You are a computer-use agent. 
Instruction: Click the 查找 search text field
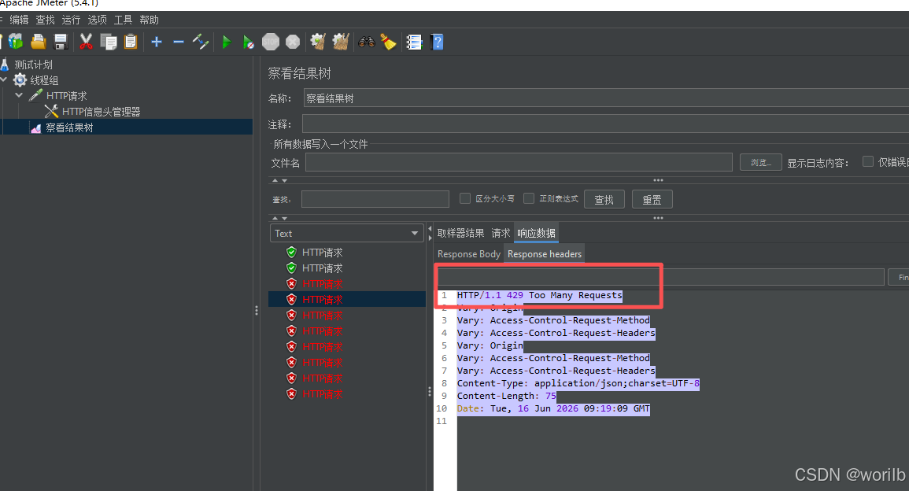coord(375,199)
